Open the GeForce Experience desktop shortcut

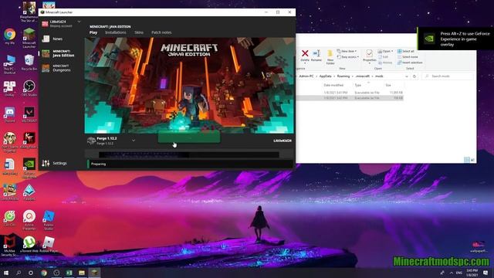click(x=29, y=168)
